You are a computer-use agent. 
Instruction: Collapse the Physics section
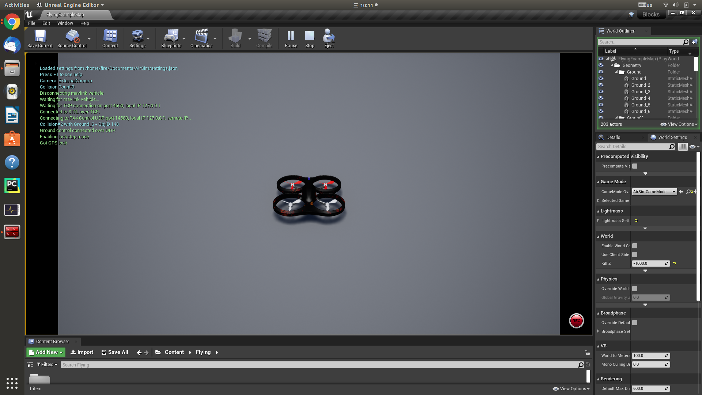598,279
